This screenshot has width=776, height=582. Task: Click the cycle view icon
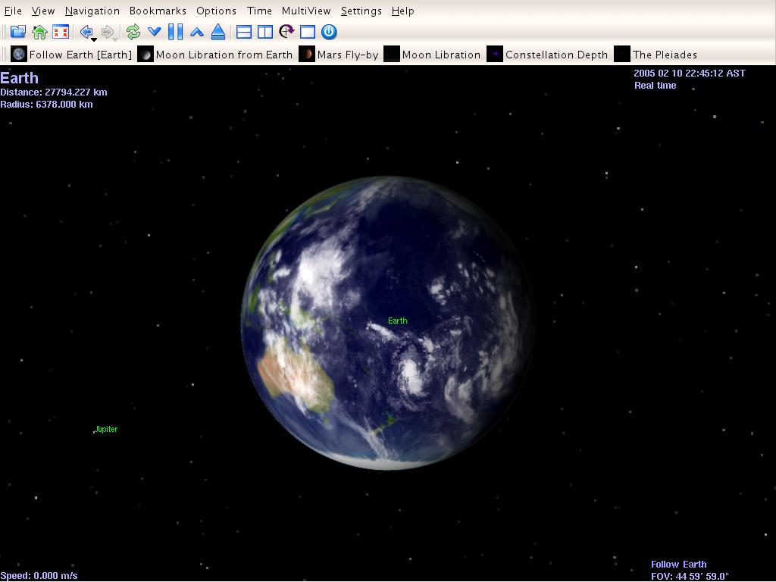point(286,32)
